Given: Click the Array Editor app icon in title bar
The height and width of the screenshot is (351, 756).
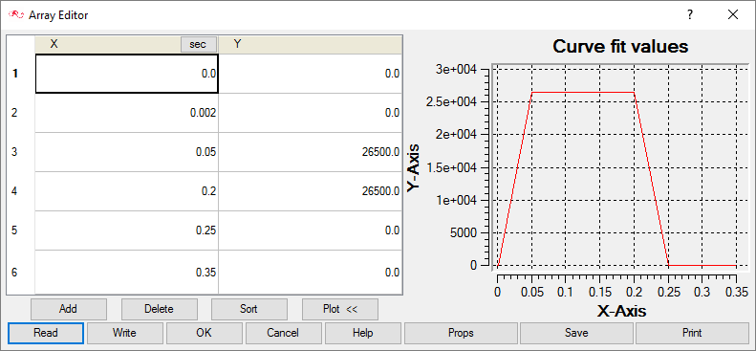Looking at the screenshot, I should [x=16, y=15].
